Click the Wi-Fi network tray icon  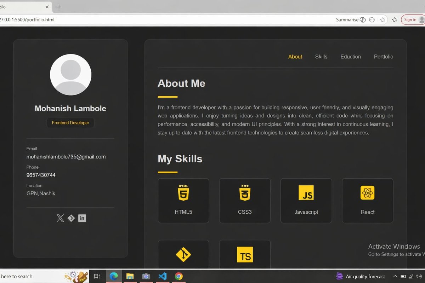(x=411, y=276)
